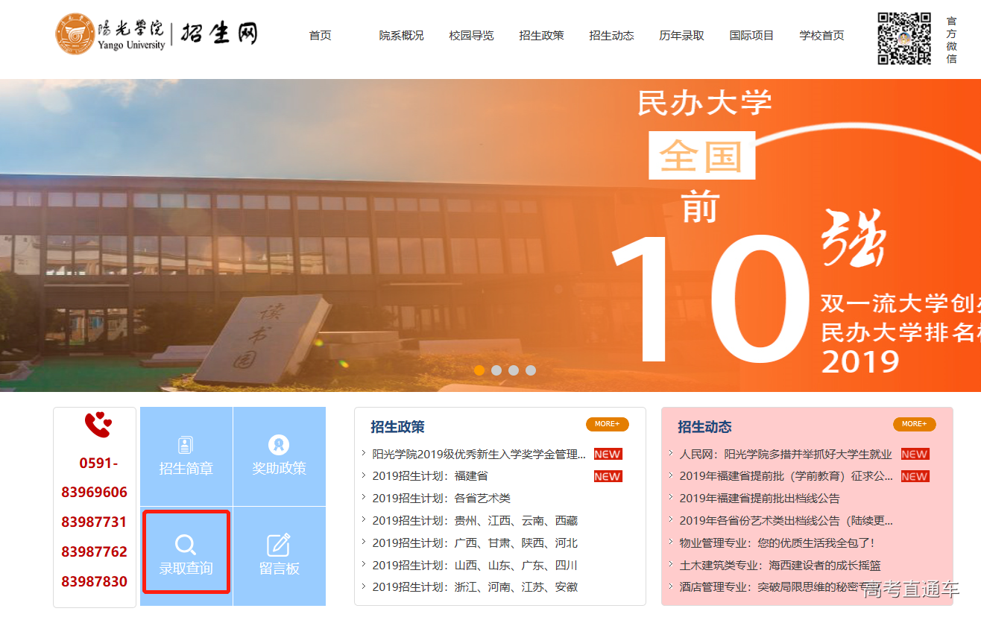
Task: Click the official WeChat QR code
Action: click(903, 39)
